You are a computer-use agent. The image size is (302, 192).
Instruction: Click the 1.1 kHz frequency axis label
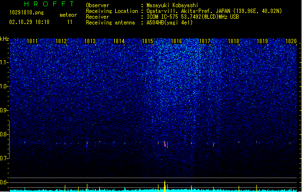click(x=4, y=62)
